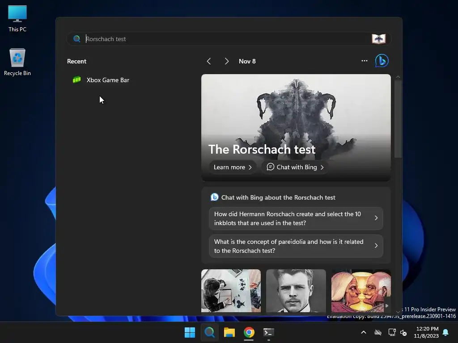Click the OneDrive cloud icon in the tray

(378, 332)
